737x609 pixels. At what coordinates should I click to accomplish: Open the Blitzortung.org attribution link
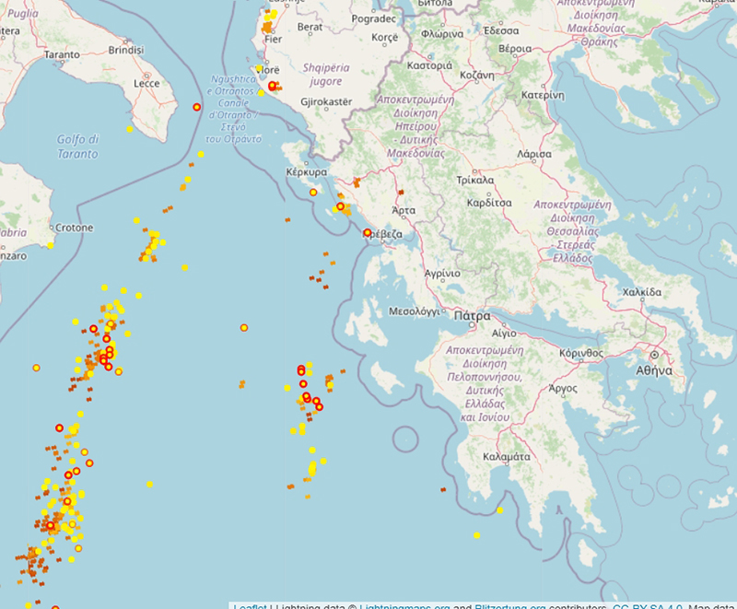510,606
